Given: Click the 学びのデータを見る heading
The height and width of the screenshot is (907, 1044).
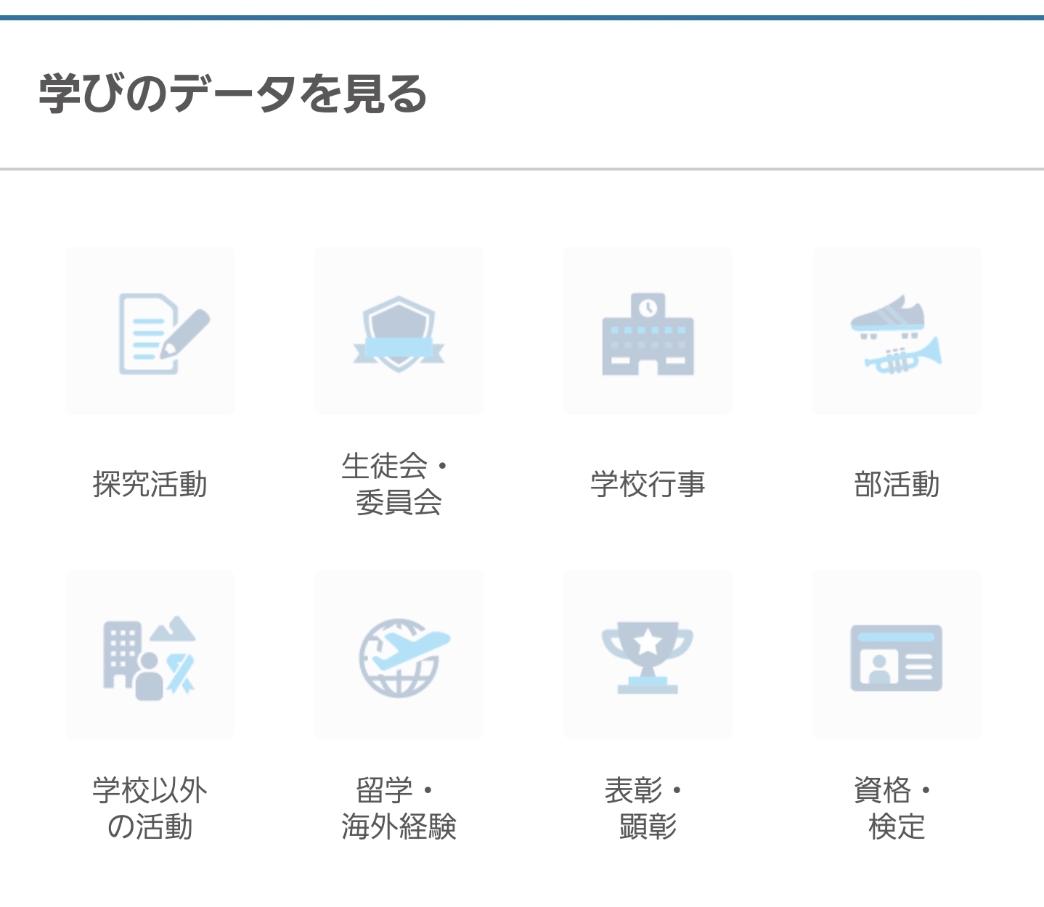Looking at the screenshot, I should pos(232,94).
